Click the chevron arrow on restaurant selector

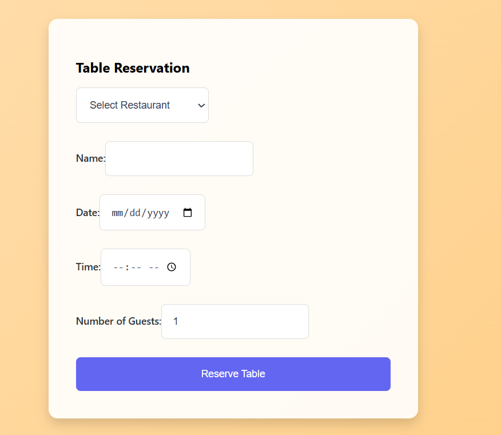201,105
